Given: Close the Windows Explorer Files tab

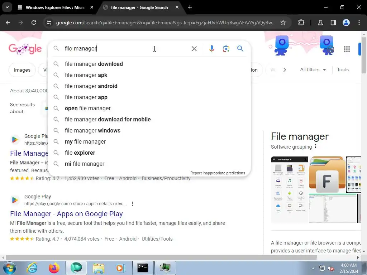Looking at the screenshot, I should (x=92, y=7).
